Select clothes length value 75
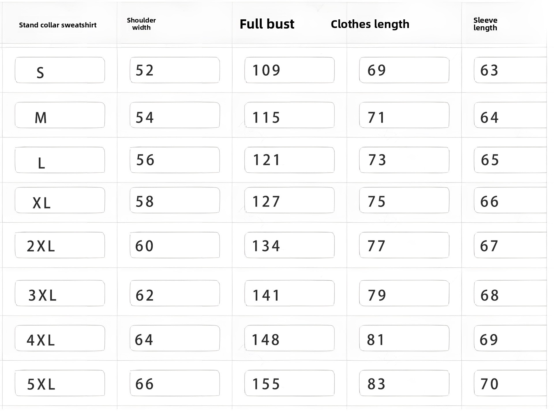Screen dimensions: 554x412 404,200
